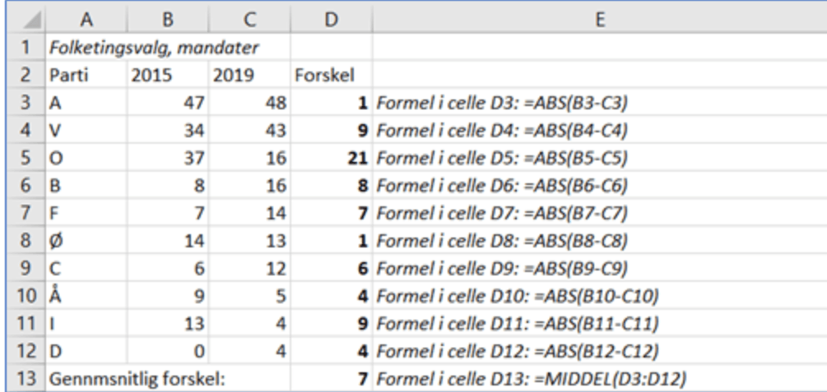Click the 'Forskel' label cell
The height and width of the screenshot is (392, 827).
pyautogui.click(x=332, y=76)
